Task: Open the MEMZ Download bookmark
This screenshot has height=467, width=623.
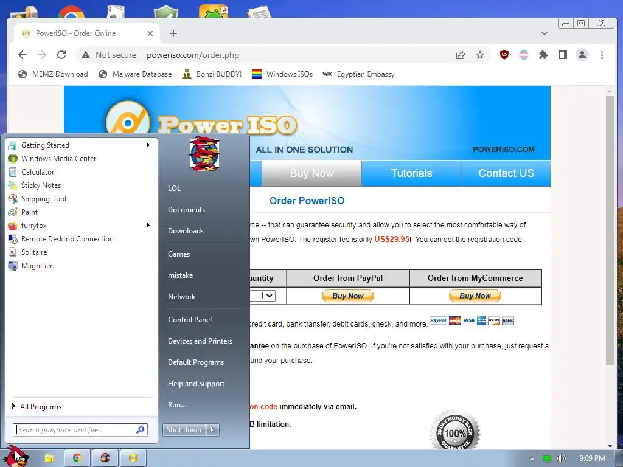Action: 53,74
